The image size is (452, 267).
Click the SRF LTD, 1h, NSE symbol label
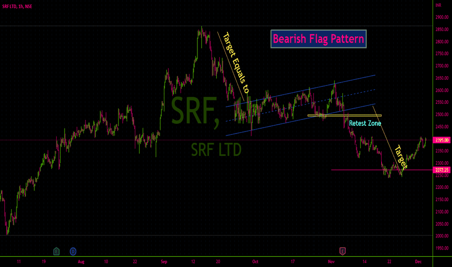coord(17,6)
